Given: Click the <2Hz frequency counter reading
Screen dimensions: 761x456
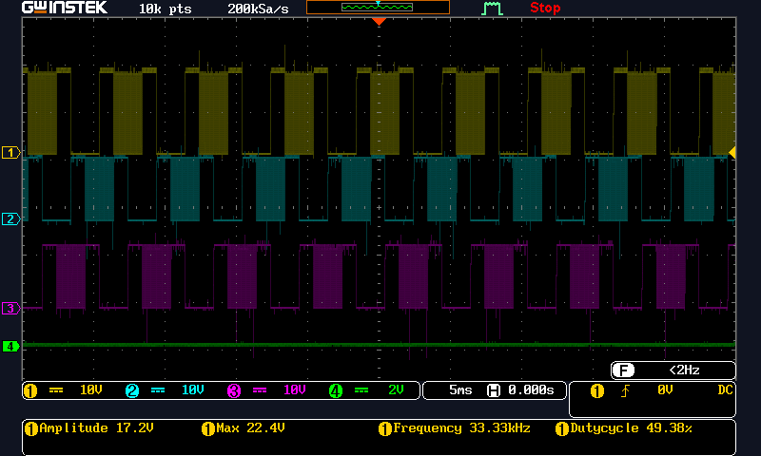Looking at the screenshot, I should pos(684,370).
